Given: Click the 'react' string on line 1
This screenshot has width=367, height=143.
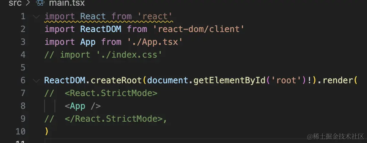Looking at the screenshot, I should [x=155, y=16].
